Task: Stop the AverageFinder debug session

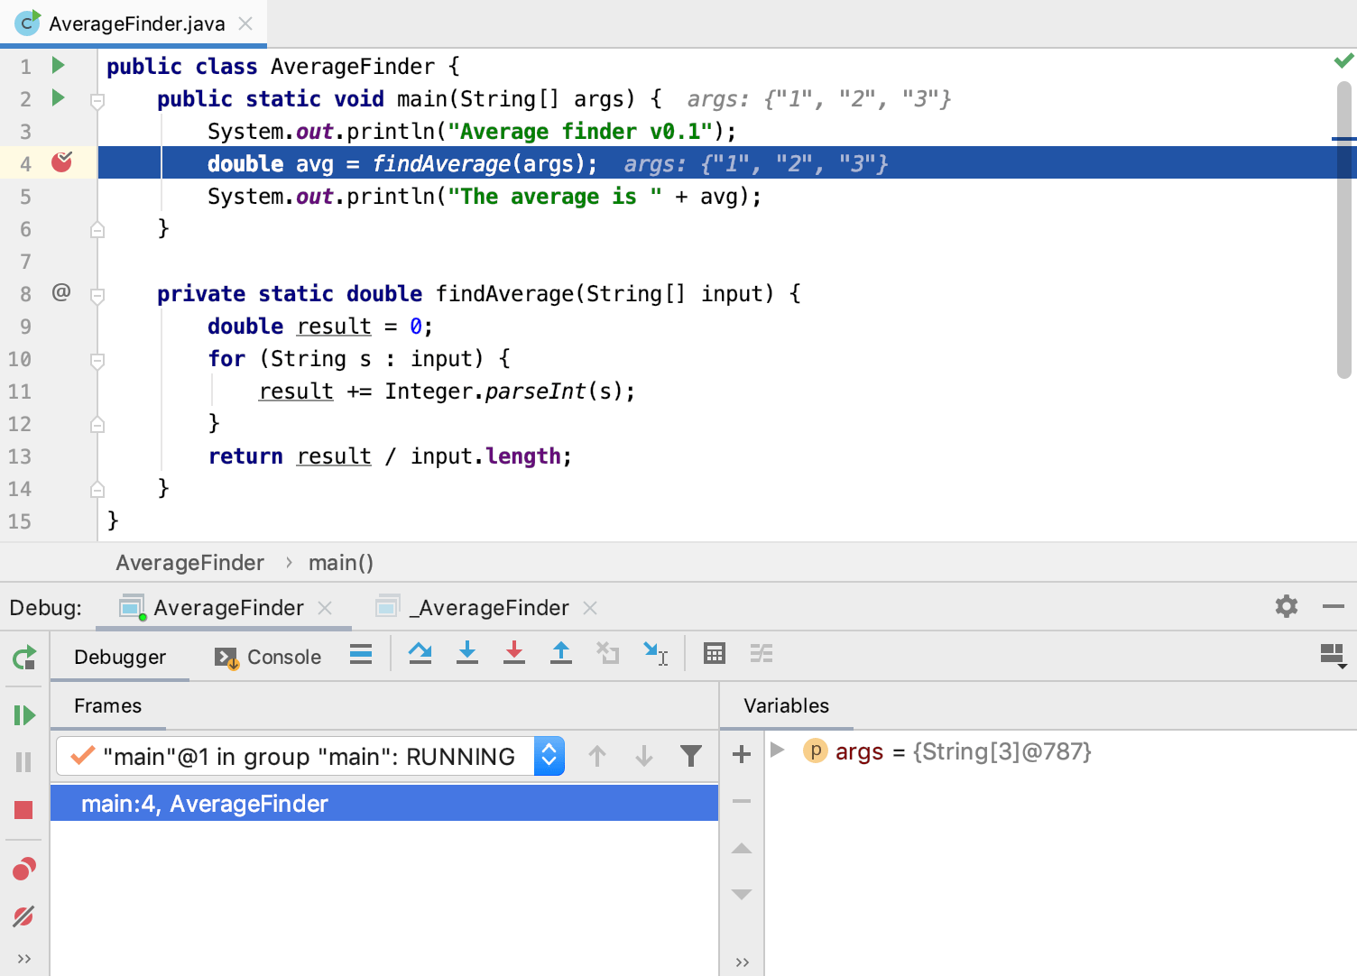Action: coord(24,809)
